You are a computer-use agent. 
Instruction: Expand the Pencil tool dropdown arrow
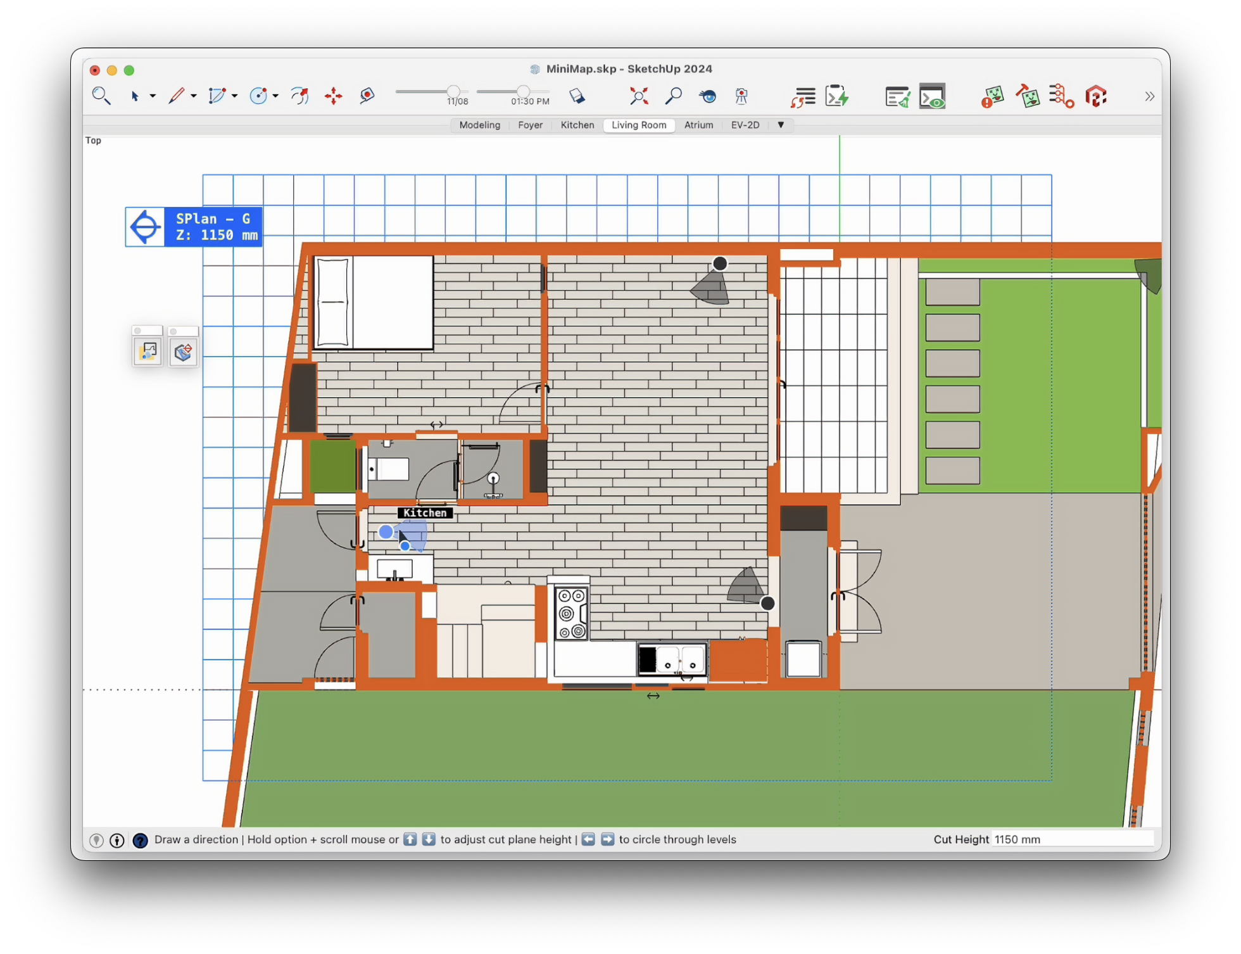[x=194, y=96]
